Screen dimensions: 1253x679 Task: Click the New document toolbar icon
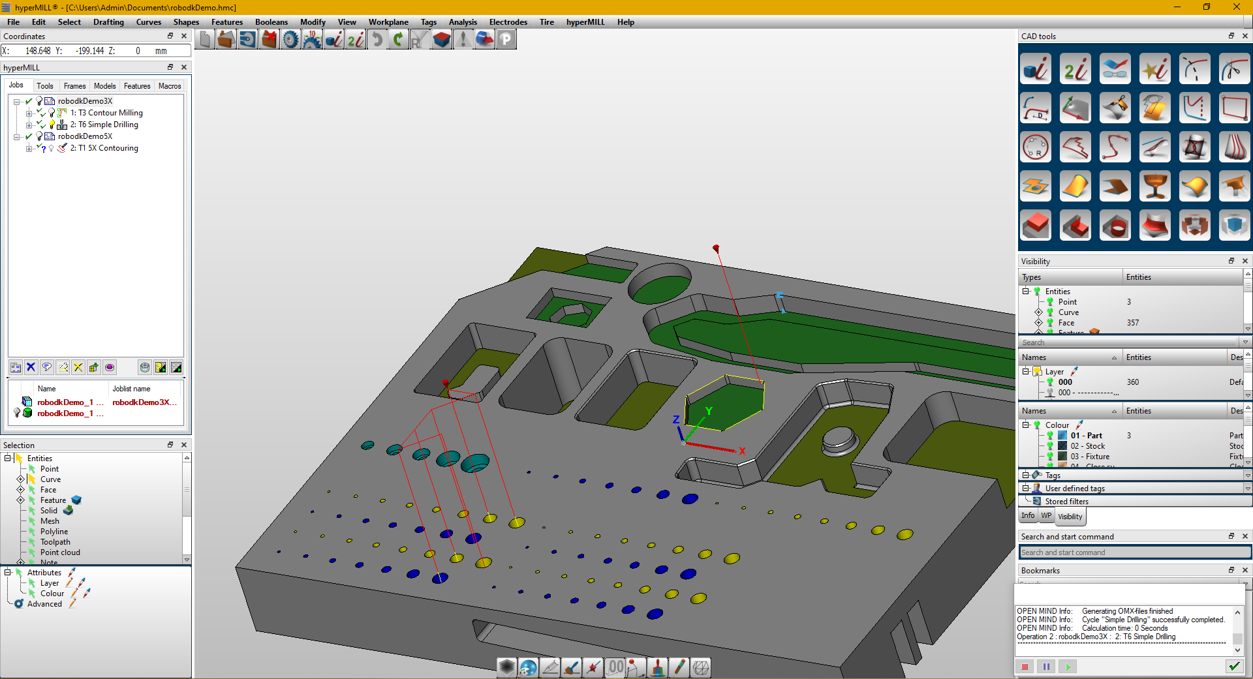tap(205, 40)
